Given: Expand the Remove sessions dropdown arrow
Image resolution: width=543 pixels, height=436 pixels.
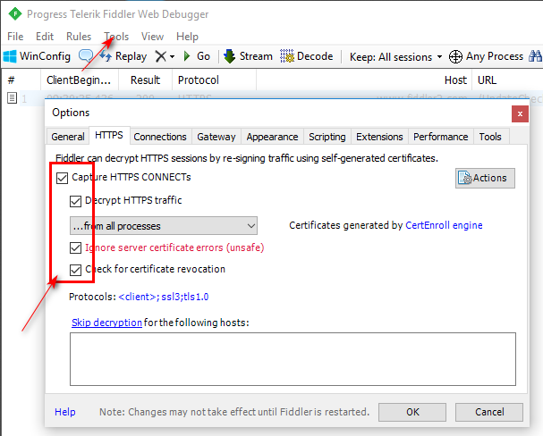Looking at the screenshot, I should tap(172, 56).
